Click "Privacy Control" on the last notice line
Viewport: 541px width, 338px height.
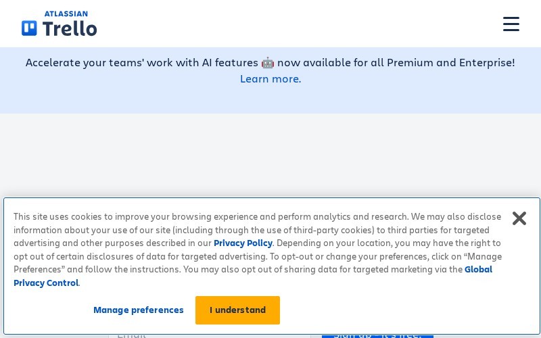point(46,283)
